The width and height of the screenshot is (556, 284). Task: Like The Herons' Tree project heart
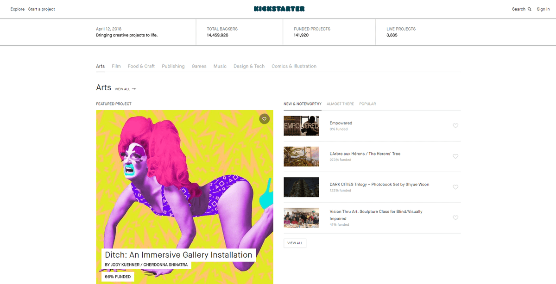455,156
